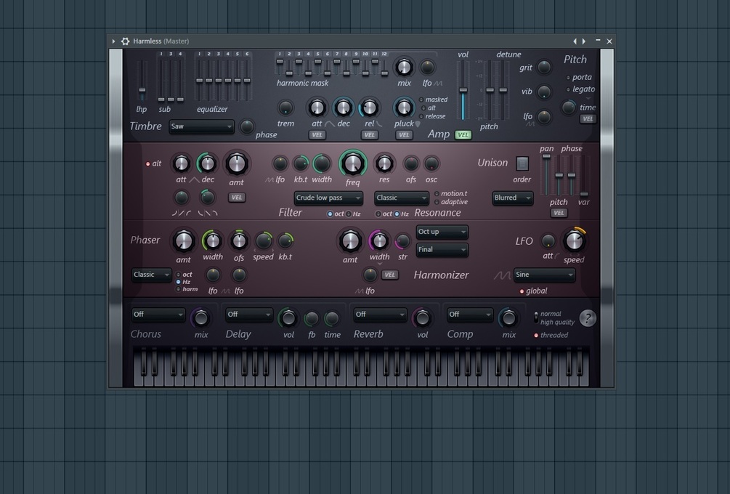This screenshot has width=730, height=494.
Task: Open the Phaser Classic type dropdown
Action: click(x=151, y=275)
